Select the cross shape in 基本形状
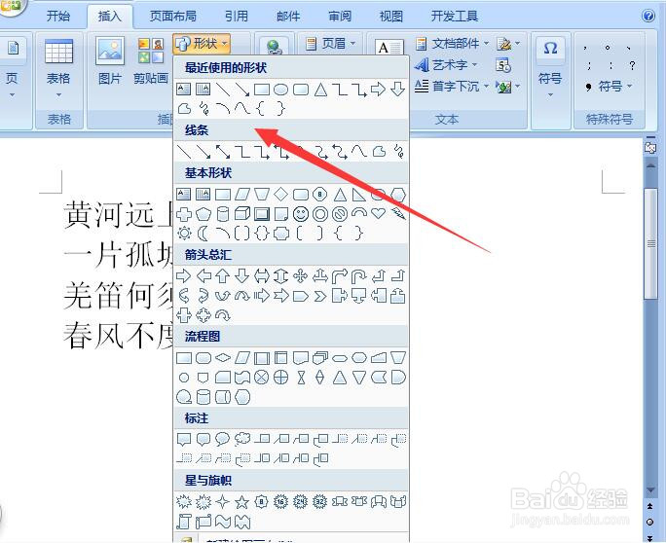666x543 pixels. 184,213
